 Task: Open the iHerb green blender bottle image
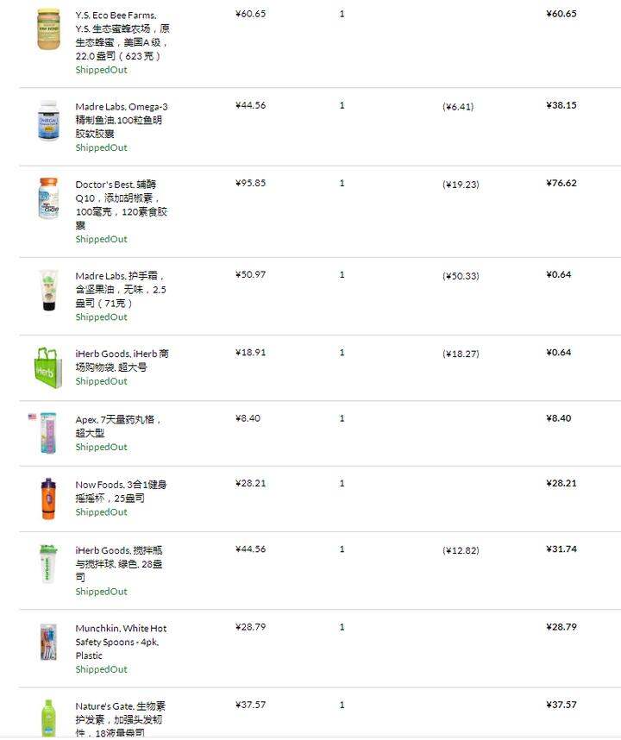(x=48, y=564)
